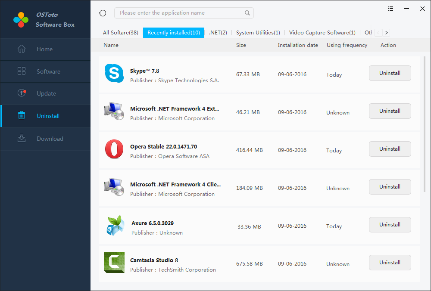Switch to the .NET(2) tab
This screenshot has width=431, height=291.
218,33
